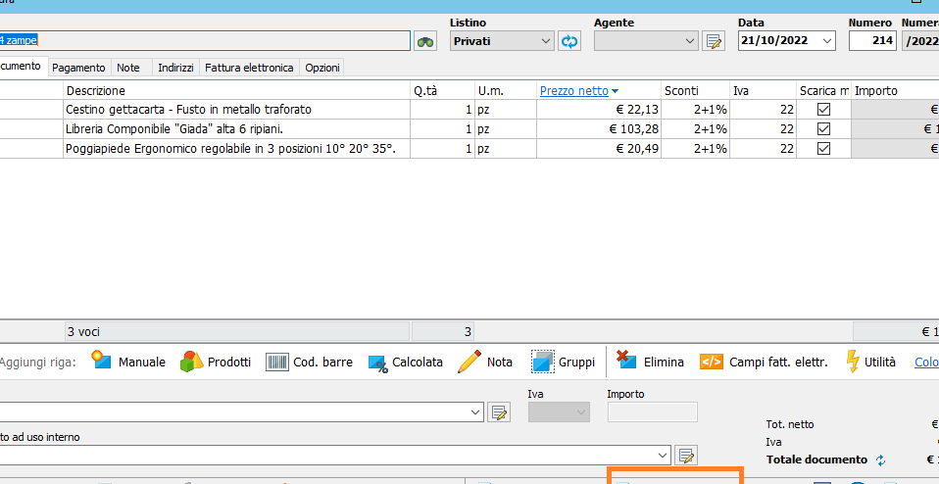Image resolution: width=939 pixels, height=484 pixels.
Task: Expand the uso interno combo box
Action: (663, 456)
